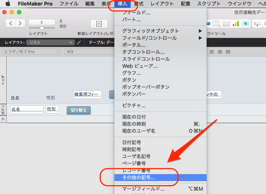Choose その他の記号... menu item

coord(160,177)
